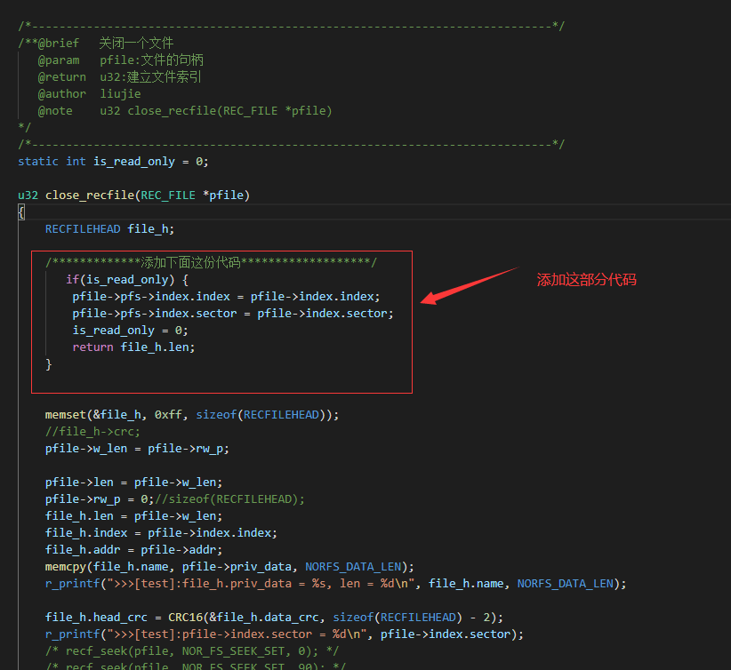Click the 'pfile->pfs->index.index' assignment line

pyautogui.click(x=226, y=297)
